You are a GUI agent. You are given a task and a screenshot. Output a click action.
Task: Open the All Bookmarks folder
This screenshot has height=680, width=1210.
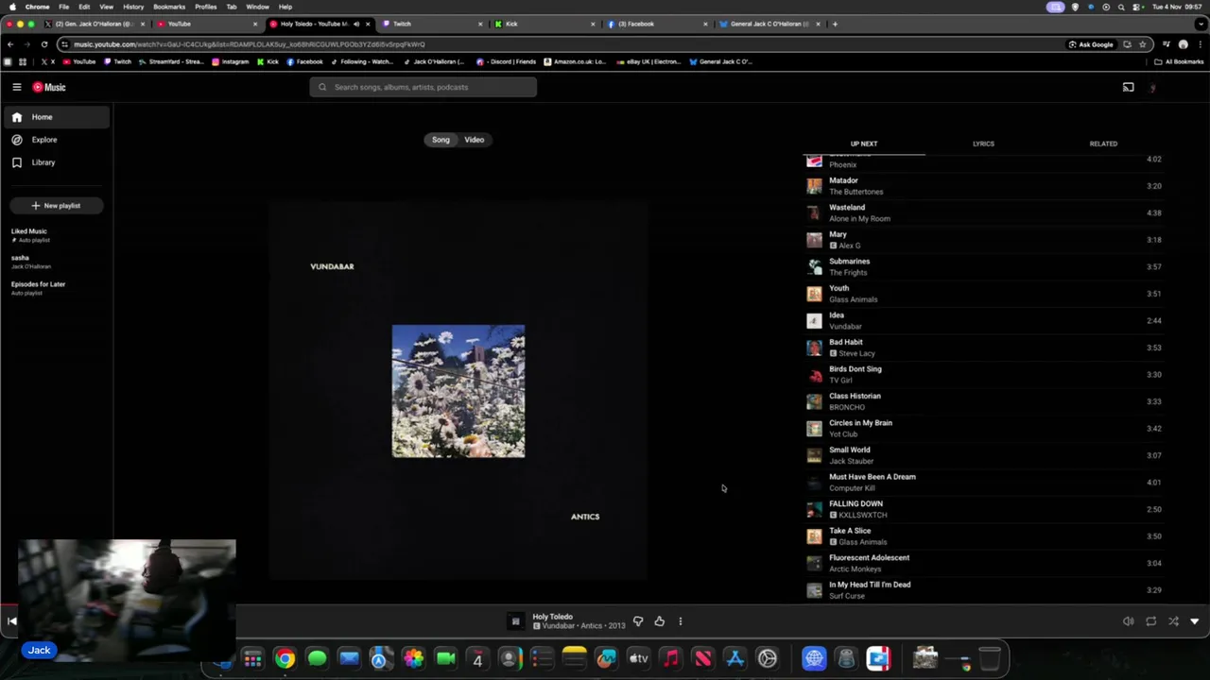point(1179,61)
